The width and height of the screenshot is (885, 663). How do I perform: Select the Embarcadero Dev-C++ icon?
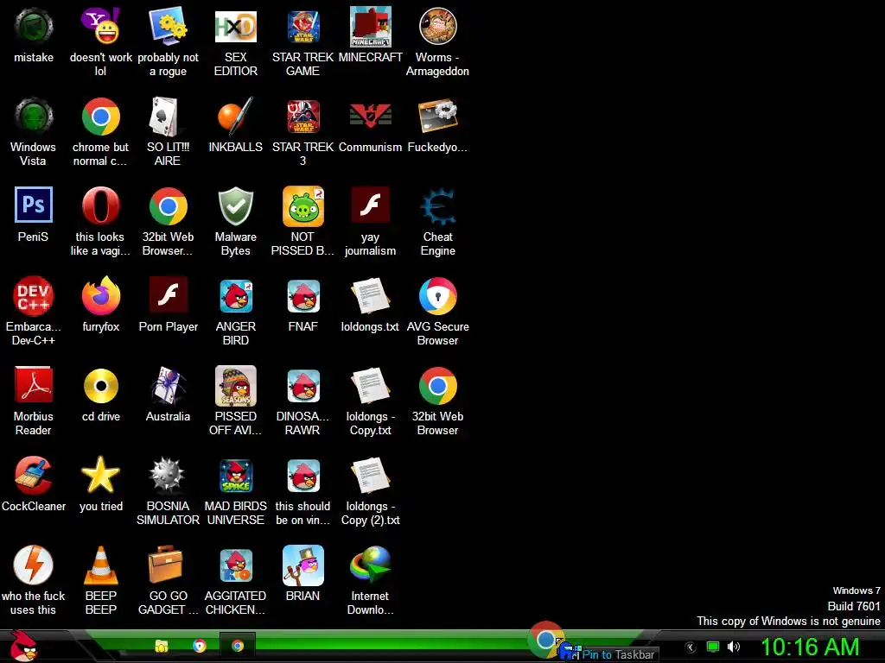point(34,296)
